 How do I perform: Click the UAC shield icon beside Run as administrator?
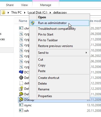coord(33,23)
